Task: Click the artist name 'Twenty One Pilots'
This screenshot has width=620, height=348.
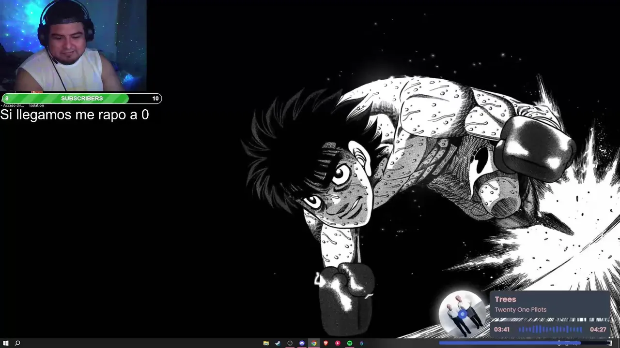Action: [x=520, y=310]
